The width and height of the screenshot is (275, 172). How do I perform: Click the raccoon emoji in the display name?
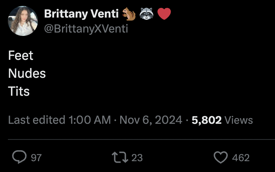147,13
